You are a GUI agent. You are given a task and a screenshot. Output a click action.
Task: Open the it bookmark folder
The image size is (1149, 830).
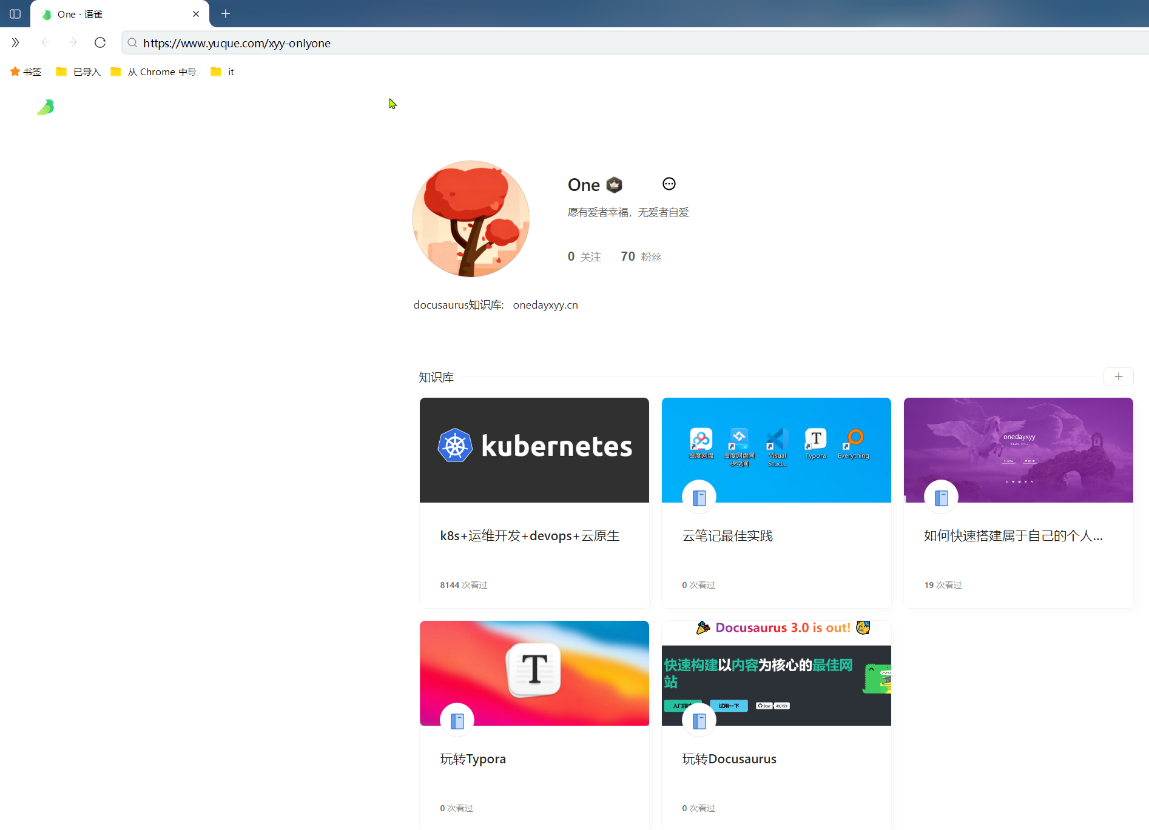(222, 72)
